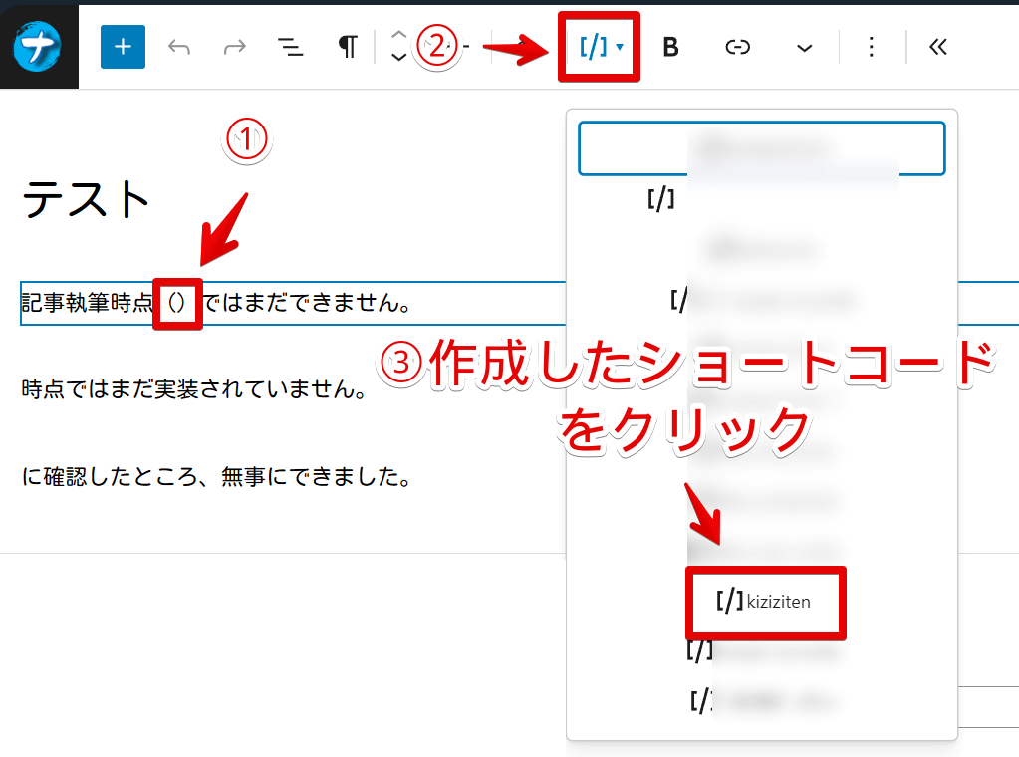Insert a link using the link icon

coord(738,47)
